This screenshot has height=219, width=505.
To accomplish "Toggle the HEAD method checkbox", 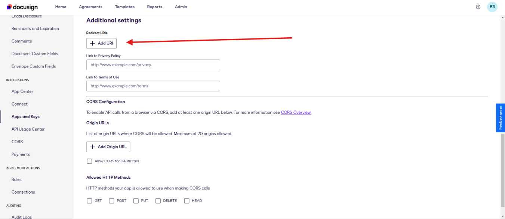I will pyautogui.click(x=187, y=201).
